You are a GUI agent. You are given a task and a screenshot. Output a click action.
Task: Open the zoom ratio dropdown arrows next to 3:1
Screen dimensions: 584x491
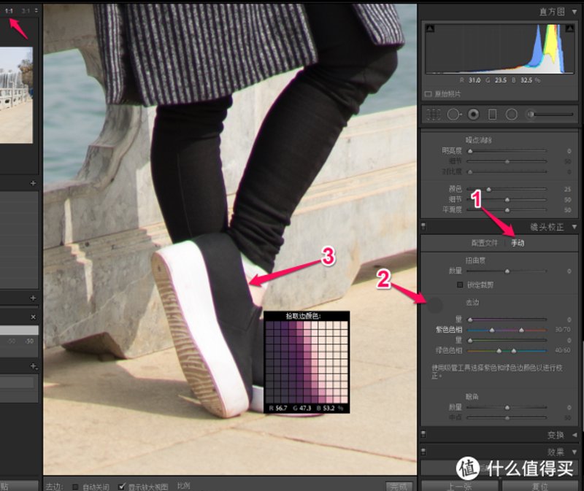pyautogui.click(x=36, y=10)
